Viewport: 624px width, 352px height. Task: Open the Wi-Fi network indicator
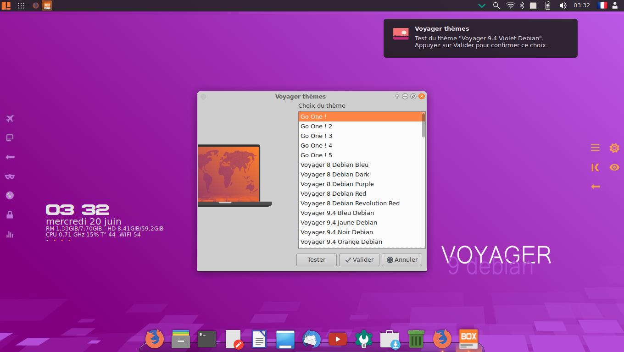510,5
